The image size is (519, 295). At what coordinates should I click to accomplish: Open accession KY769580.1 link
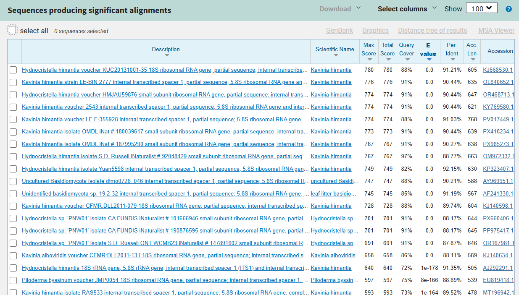[x=498, y=107]
